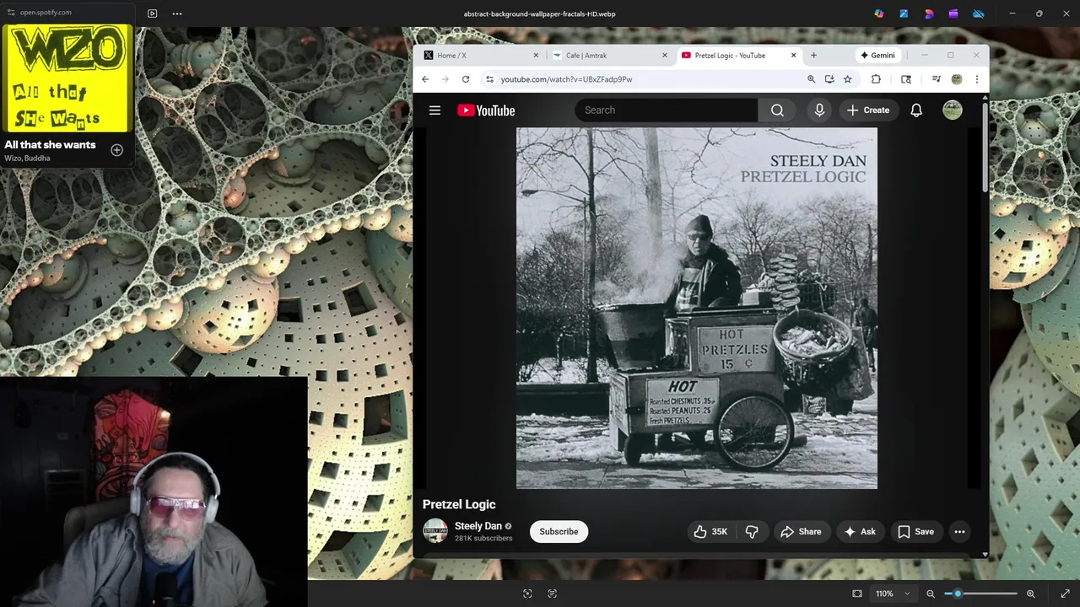Open Chrome extensions puzzle icon
1080x607 pixels.
click(x=876, y=79)
